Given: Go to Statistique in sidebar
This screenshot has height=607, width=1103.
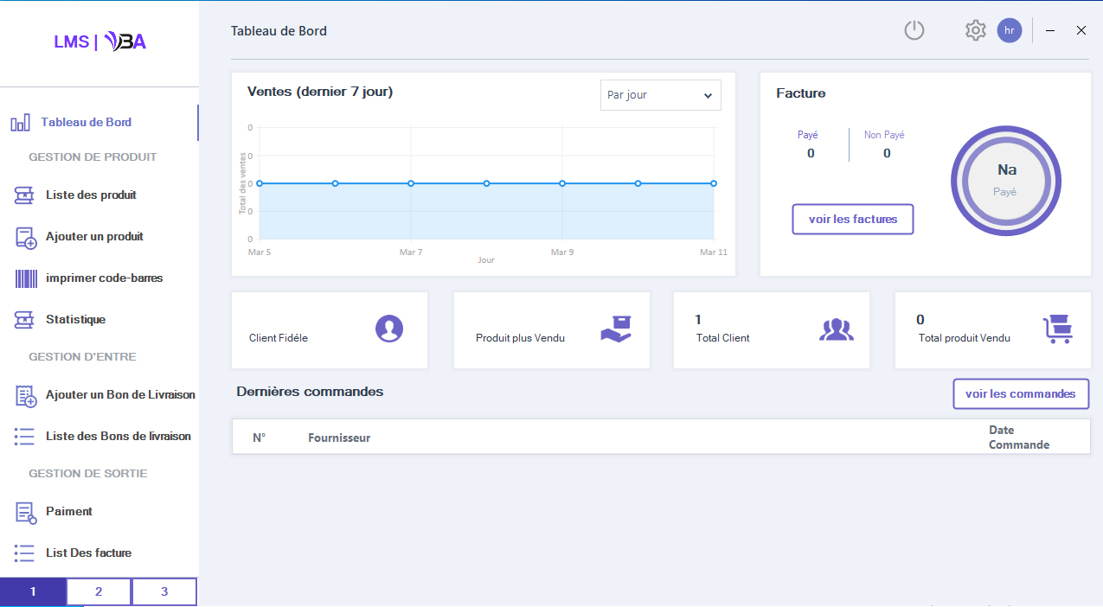Looking at the screenshot, I should click(x=75, y=320).
